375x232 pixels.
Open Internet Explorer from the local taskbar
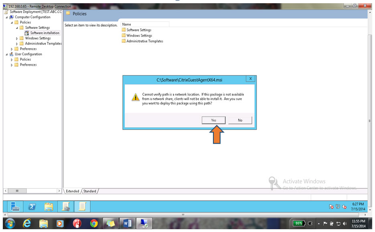(x=27, y=224)
